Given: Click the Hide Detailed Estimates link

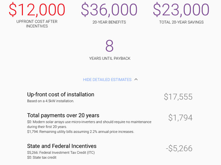Looking at the screenshot, I should (x=107, y=80).
